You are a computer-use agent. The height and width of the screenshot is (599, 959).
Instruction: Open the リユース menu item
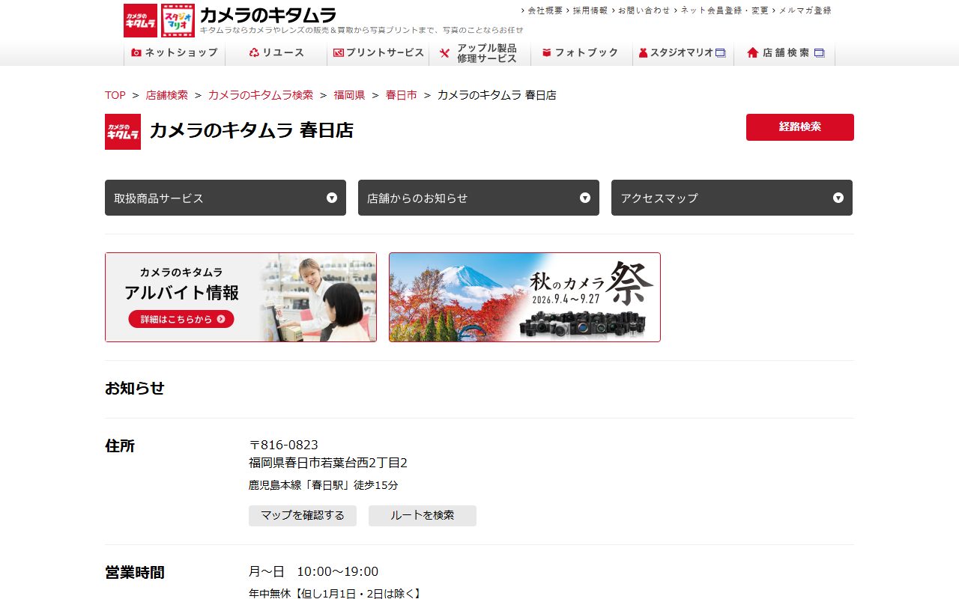(276, 53)
